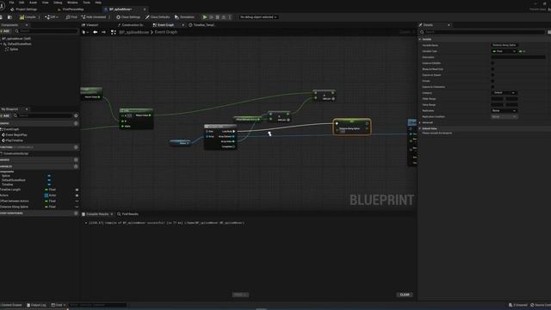
Task: Click the Details panel search field
Action: pos(484,32)
